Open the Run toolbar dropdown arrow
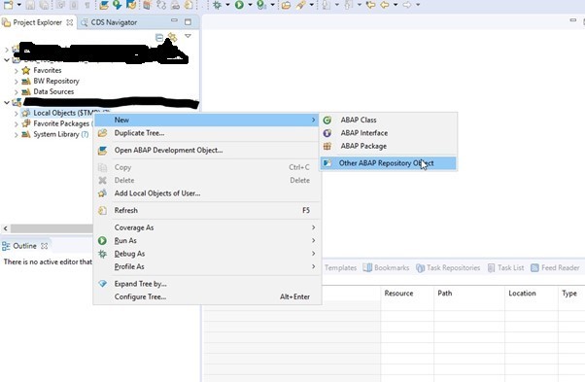 250,5
